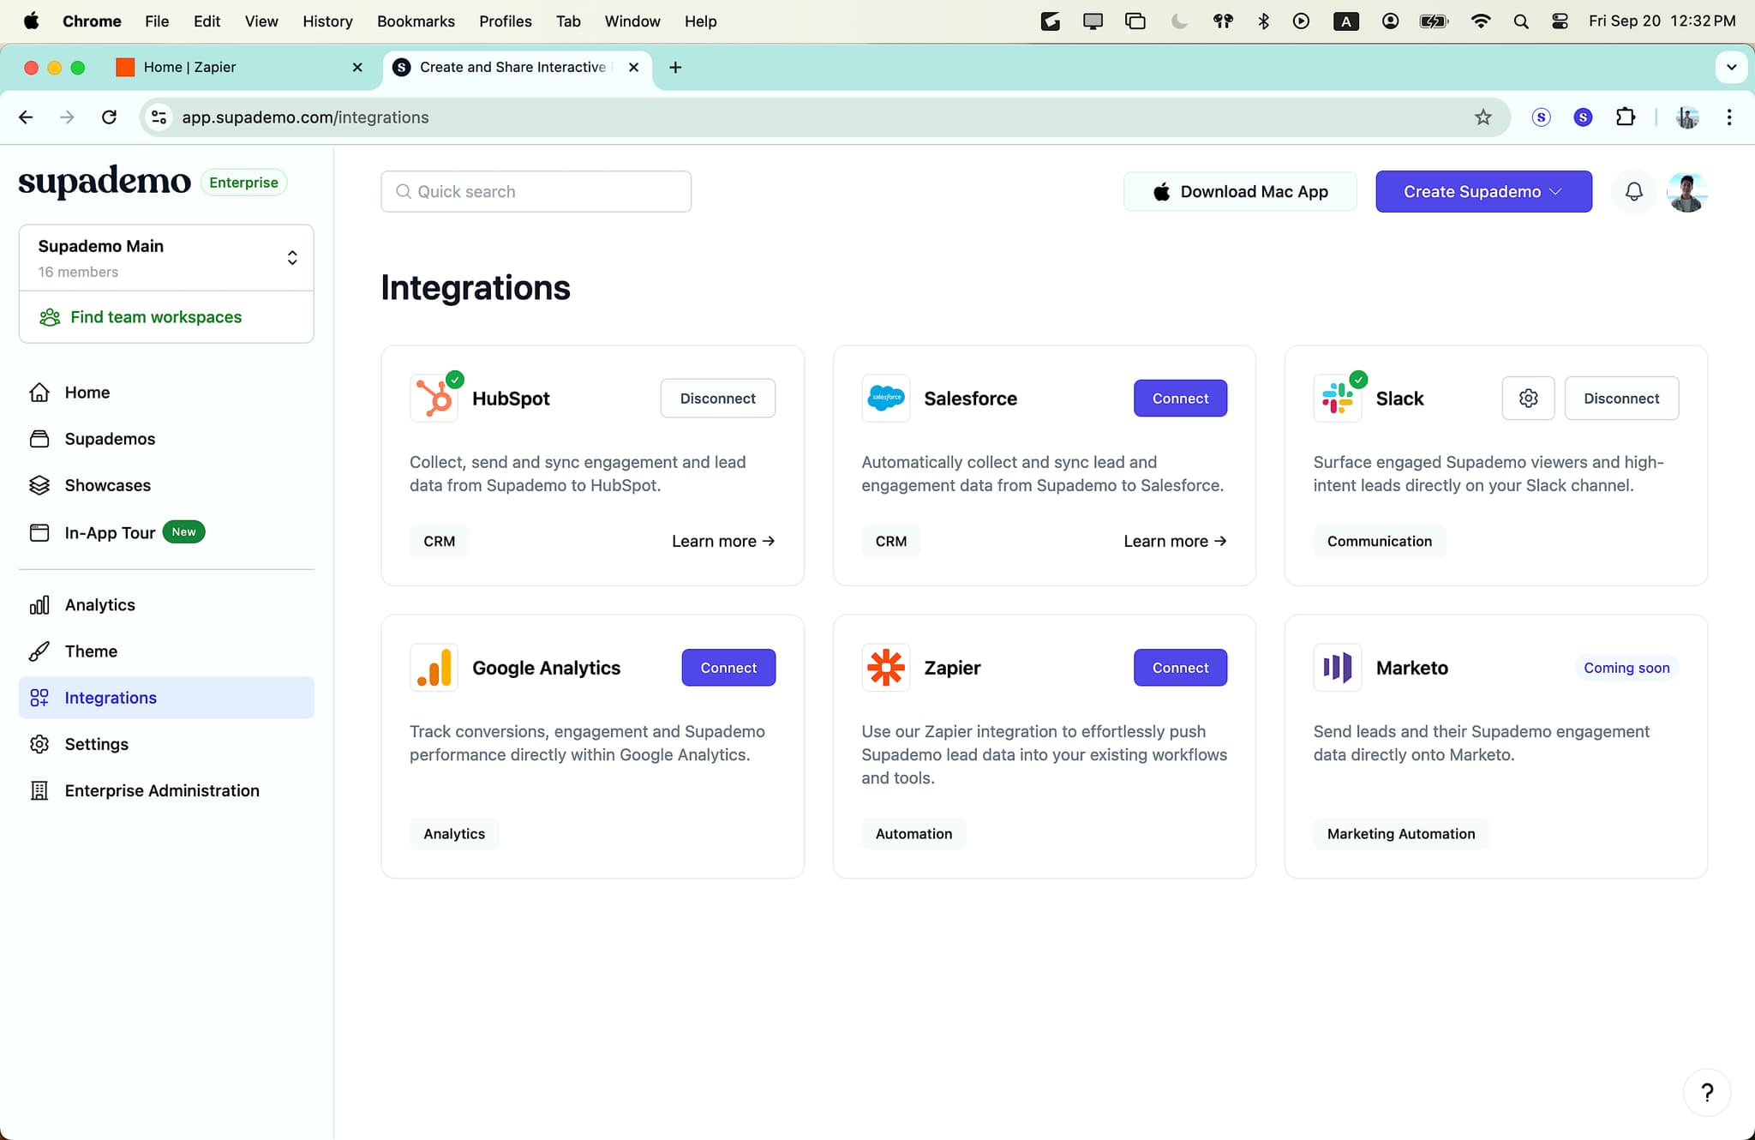
Task: Open macOS Control Center
Action: 1560,21
